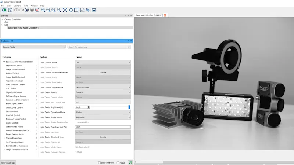Open the Camera menu

point(17,5)
